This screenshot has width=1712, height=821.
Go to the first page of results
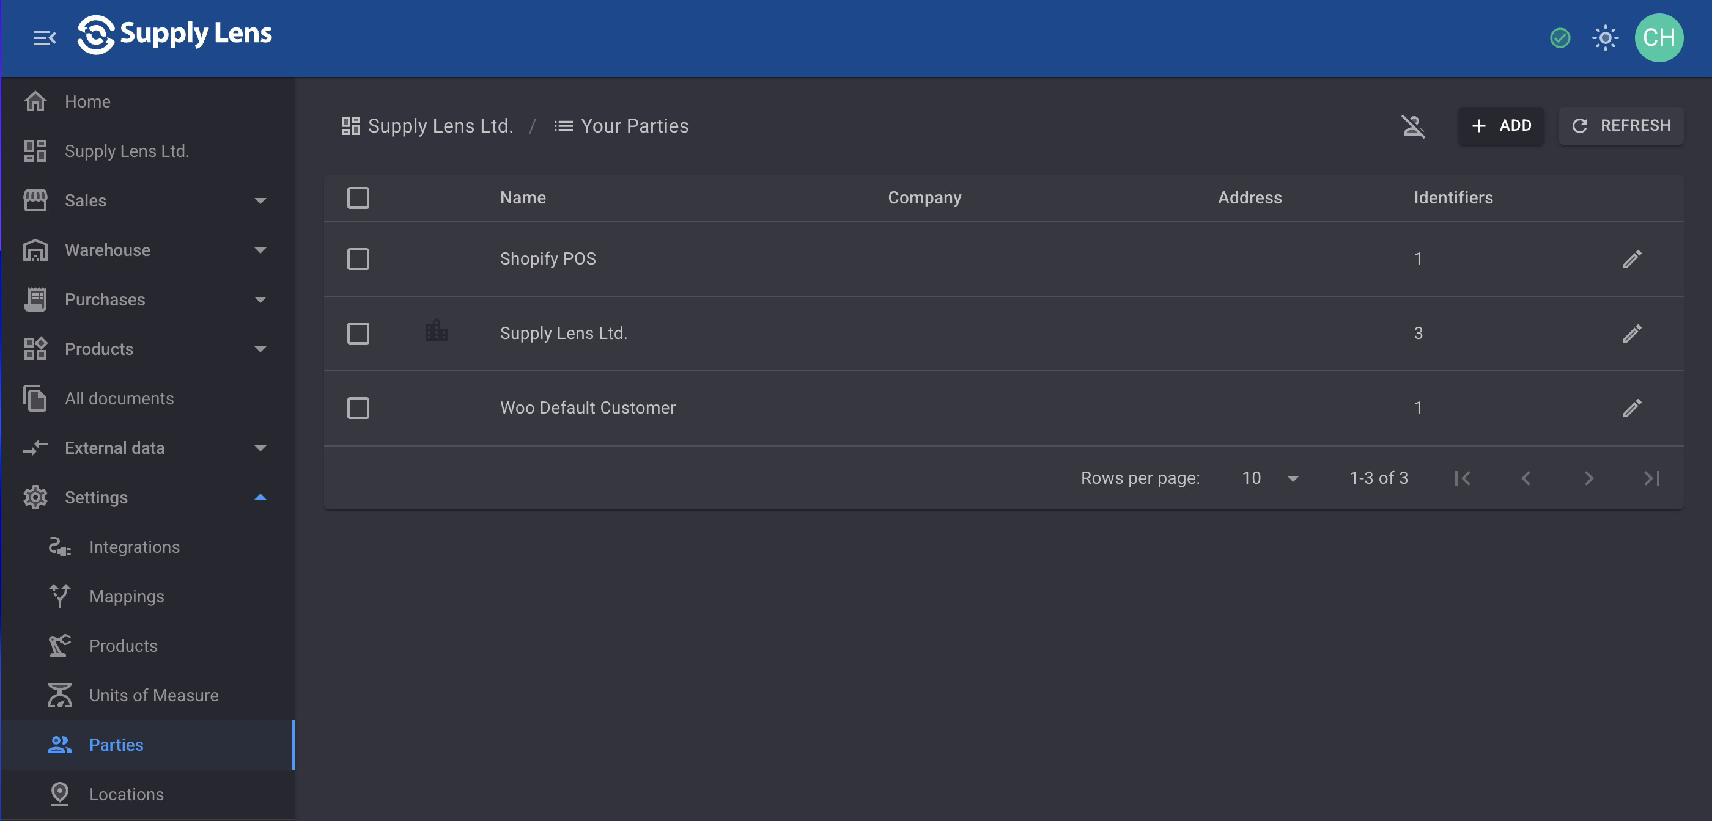[x=1462, y=478]
